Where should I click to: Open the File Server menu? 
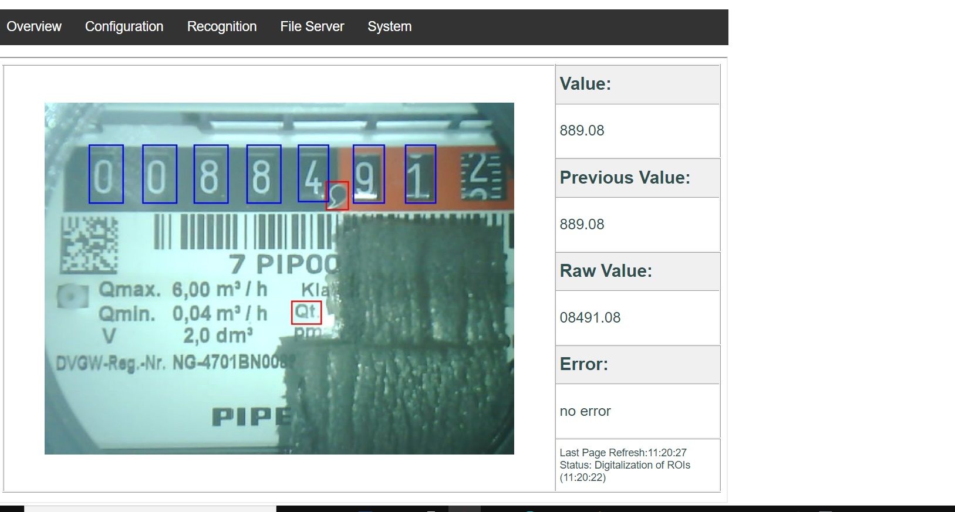312,26
